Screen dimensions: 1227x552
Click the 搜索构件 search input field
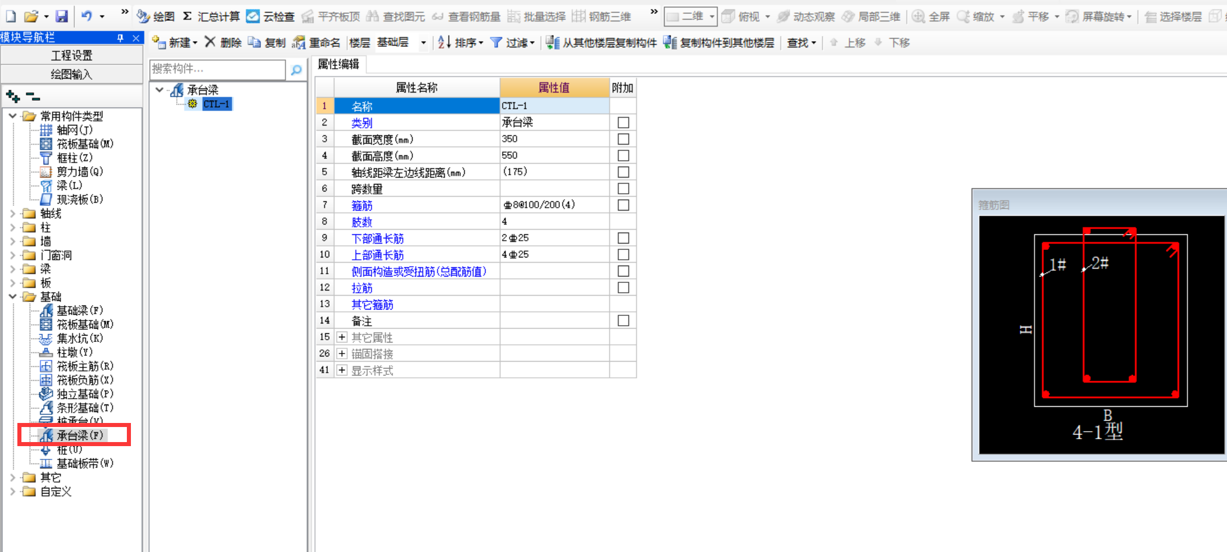point(217,69)
